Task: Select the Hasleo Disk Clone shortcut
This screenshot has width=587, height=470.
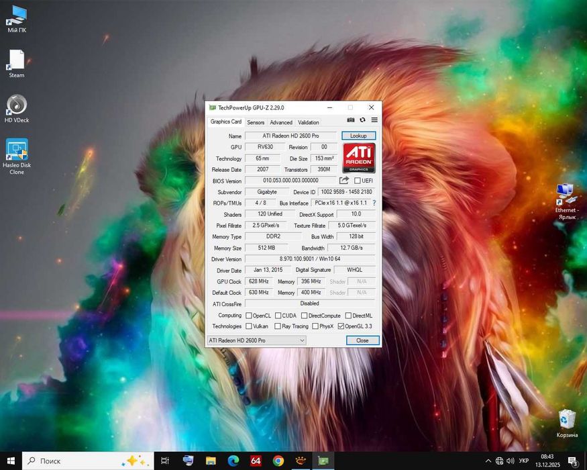Action: [x=17, y=156]
